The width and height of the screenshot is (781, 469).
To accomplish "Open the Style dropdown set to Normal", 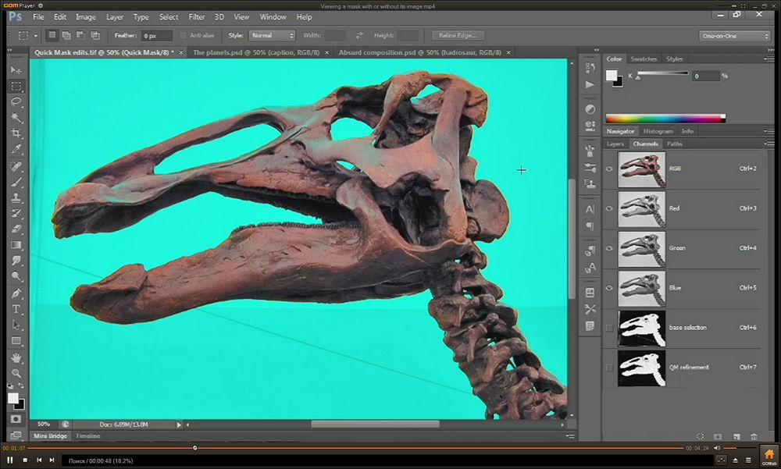I will pos(272,35).
